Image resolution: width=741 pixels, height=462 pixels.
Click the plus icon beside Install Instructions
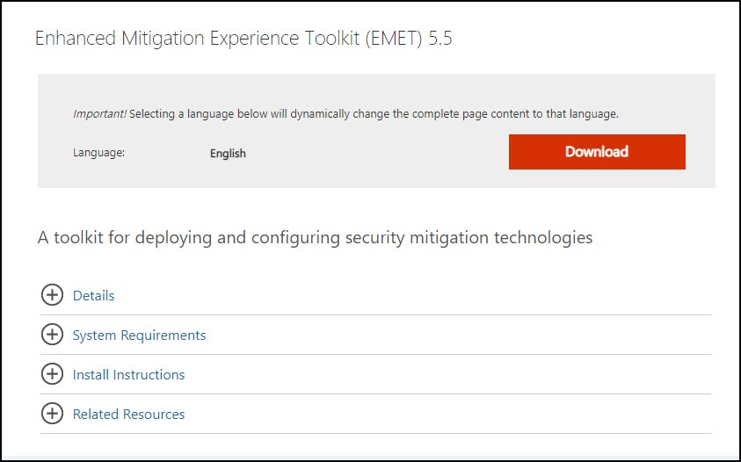pos(52,374)
